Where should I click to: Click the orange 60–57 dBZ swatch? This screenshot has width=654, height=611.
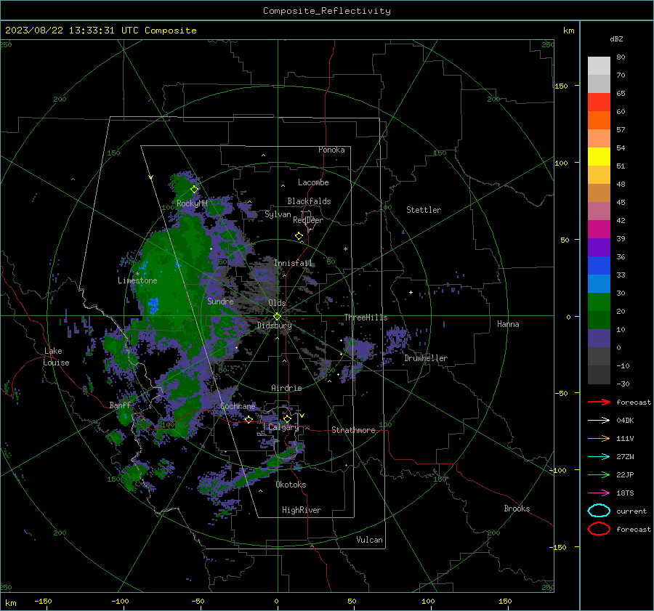point(599,121)
